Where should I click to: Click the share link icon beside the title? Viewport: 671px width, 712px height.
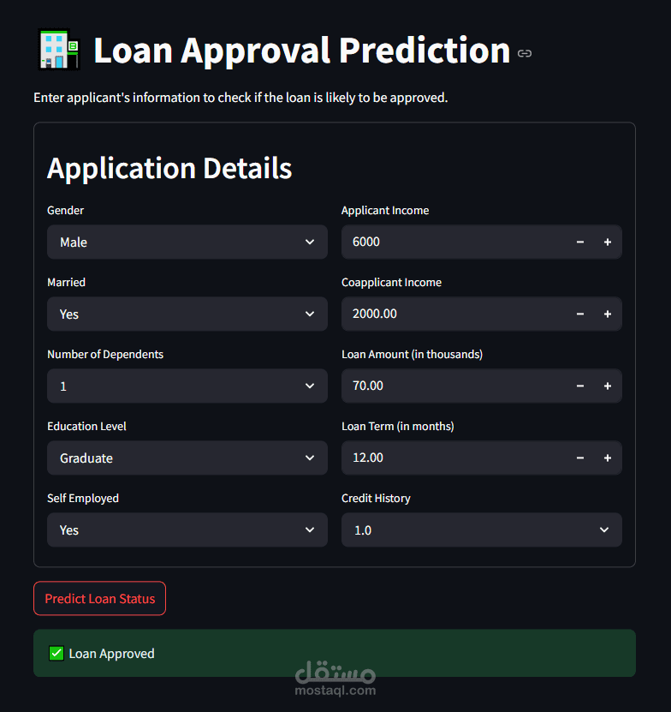pos(525,52)
